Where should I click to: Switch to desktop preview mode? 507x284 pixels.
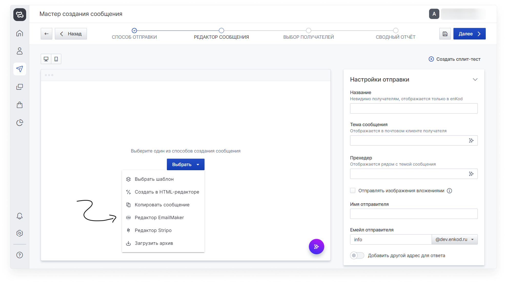point(46,59)
